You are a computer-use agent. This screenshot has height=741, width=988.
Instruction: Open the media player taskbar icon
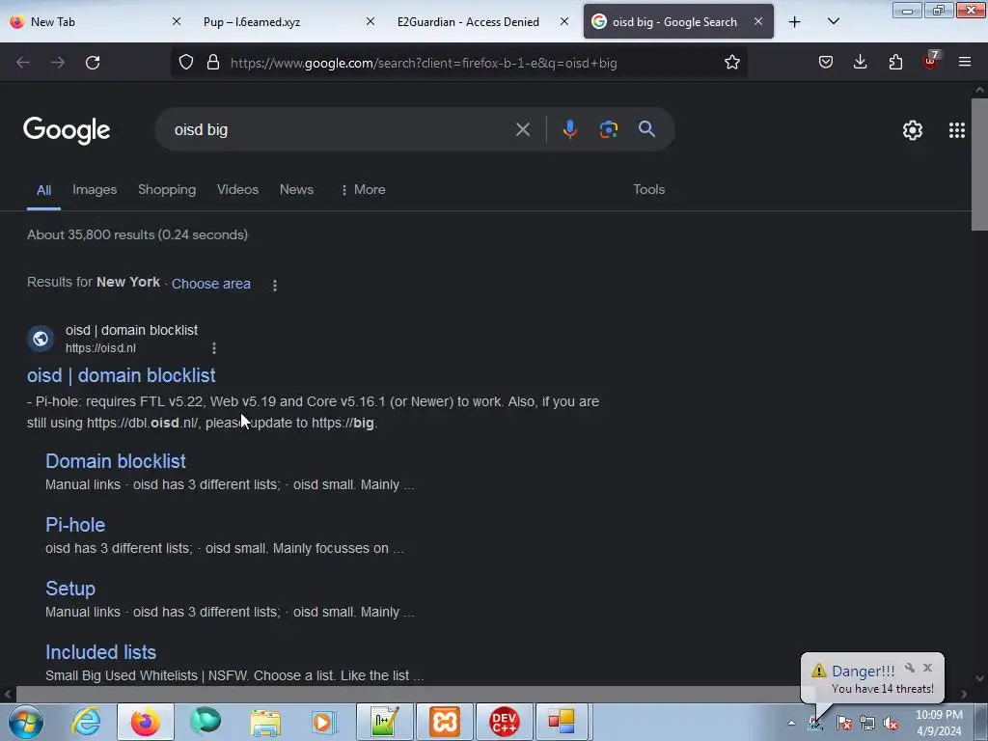324,722
